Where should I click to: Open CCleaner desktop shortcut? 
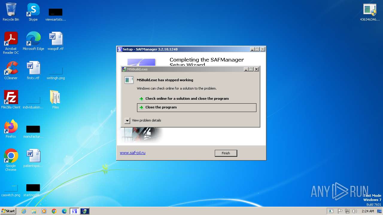click(x=11, y=70)
